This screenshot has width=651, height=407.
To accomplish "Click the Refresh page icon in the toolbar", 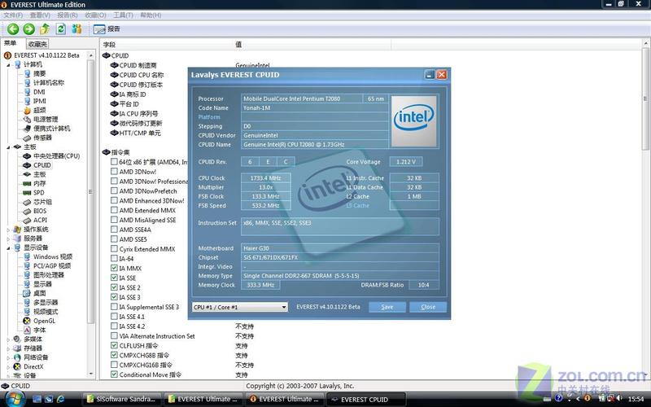I will tap(60, 28).
